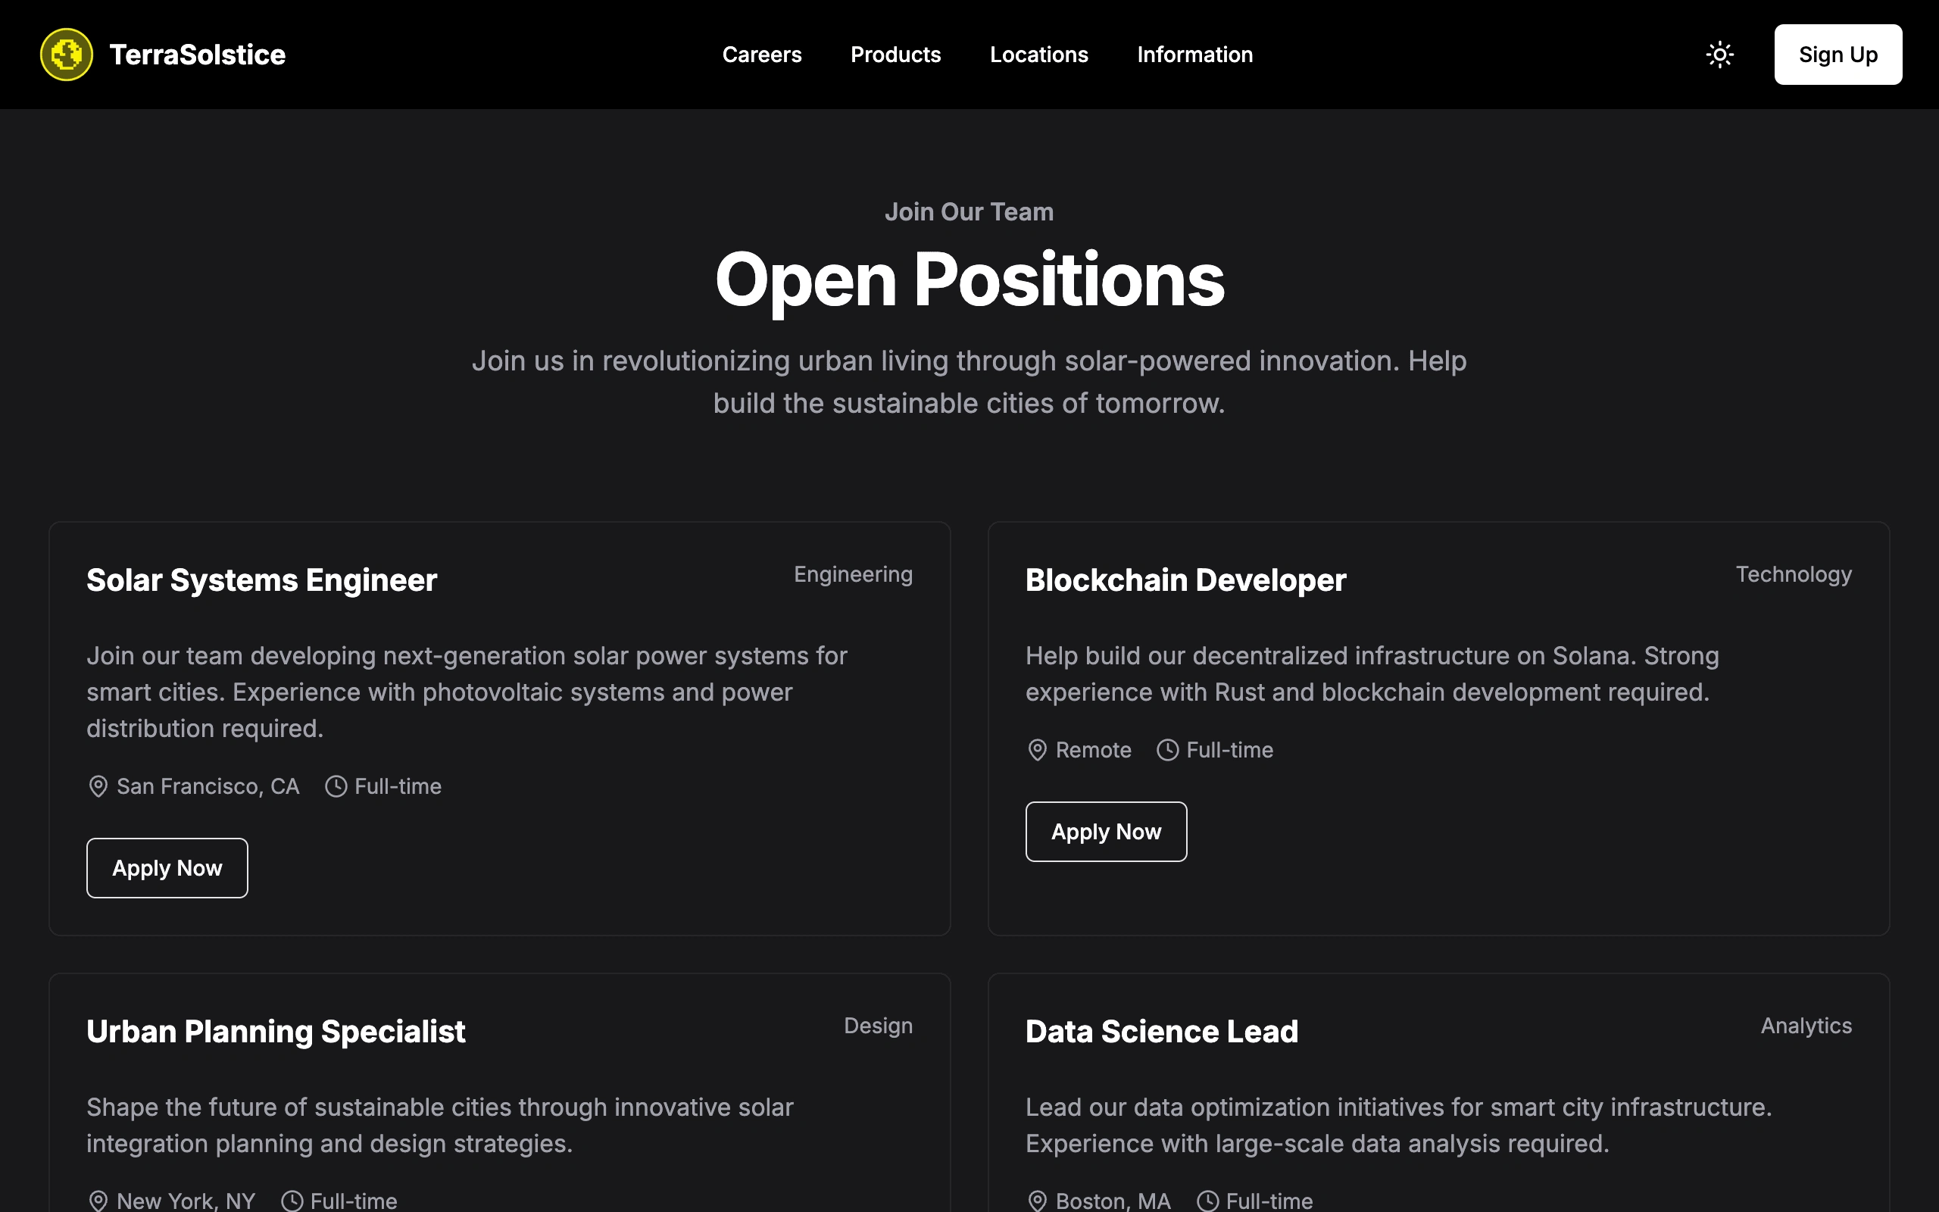
Task: Apply Now for Solar Systems Engineer
Action: point(167,868)
